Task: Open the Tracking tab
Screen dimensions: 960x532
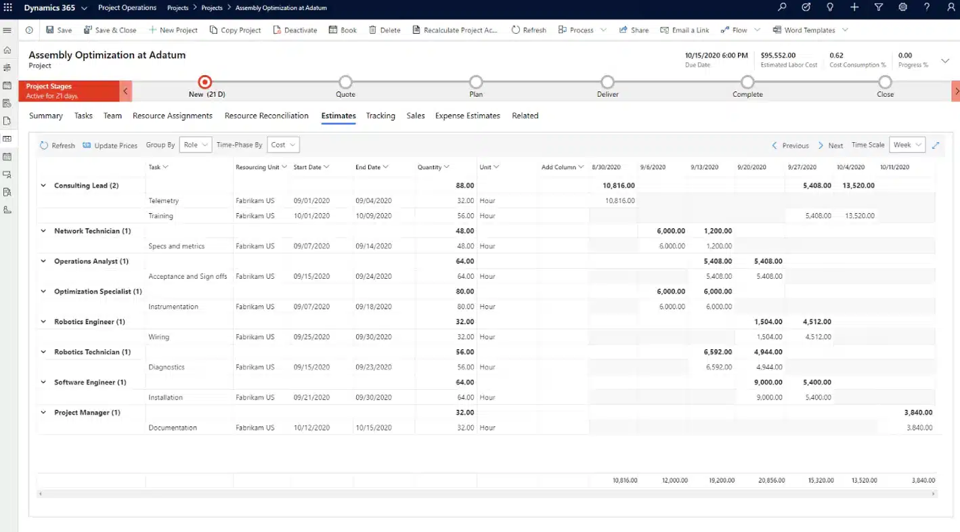Action: 380,116
